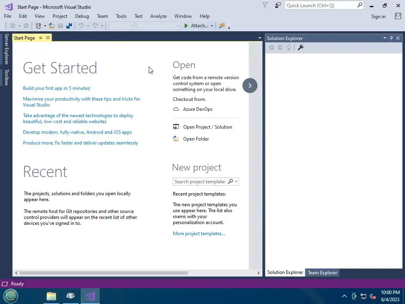The height and width of the screenshot is (304, 405).
Task: Open Solution Configurations combo box
Action: (121, 26)
